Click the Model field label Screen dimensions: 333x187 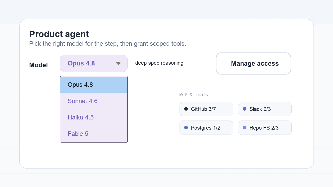click(39, 65)
